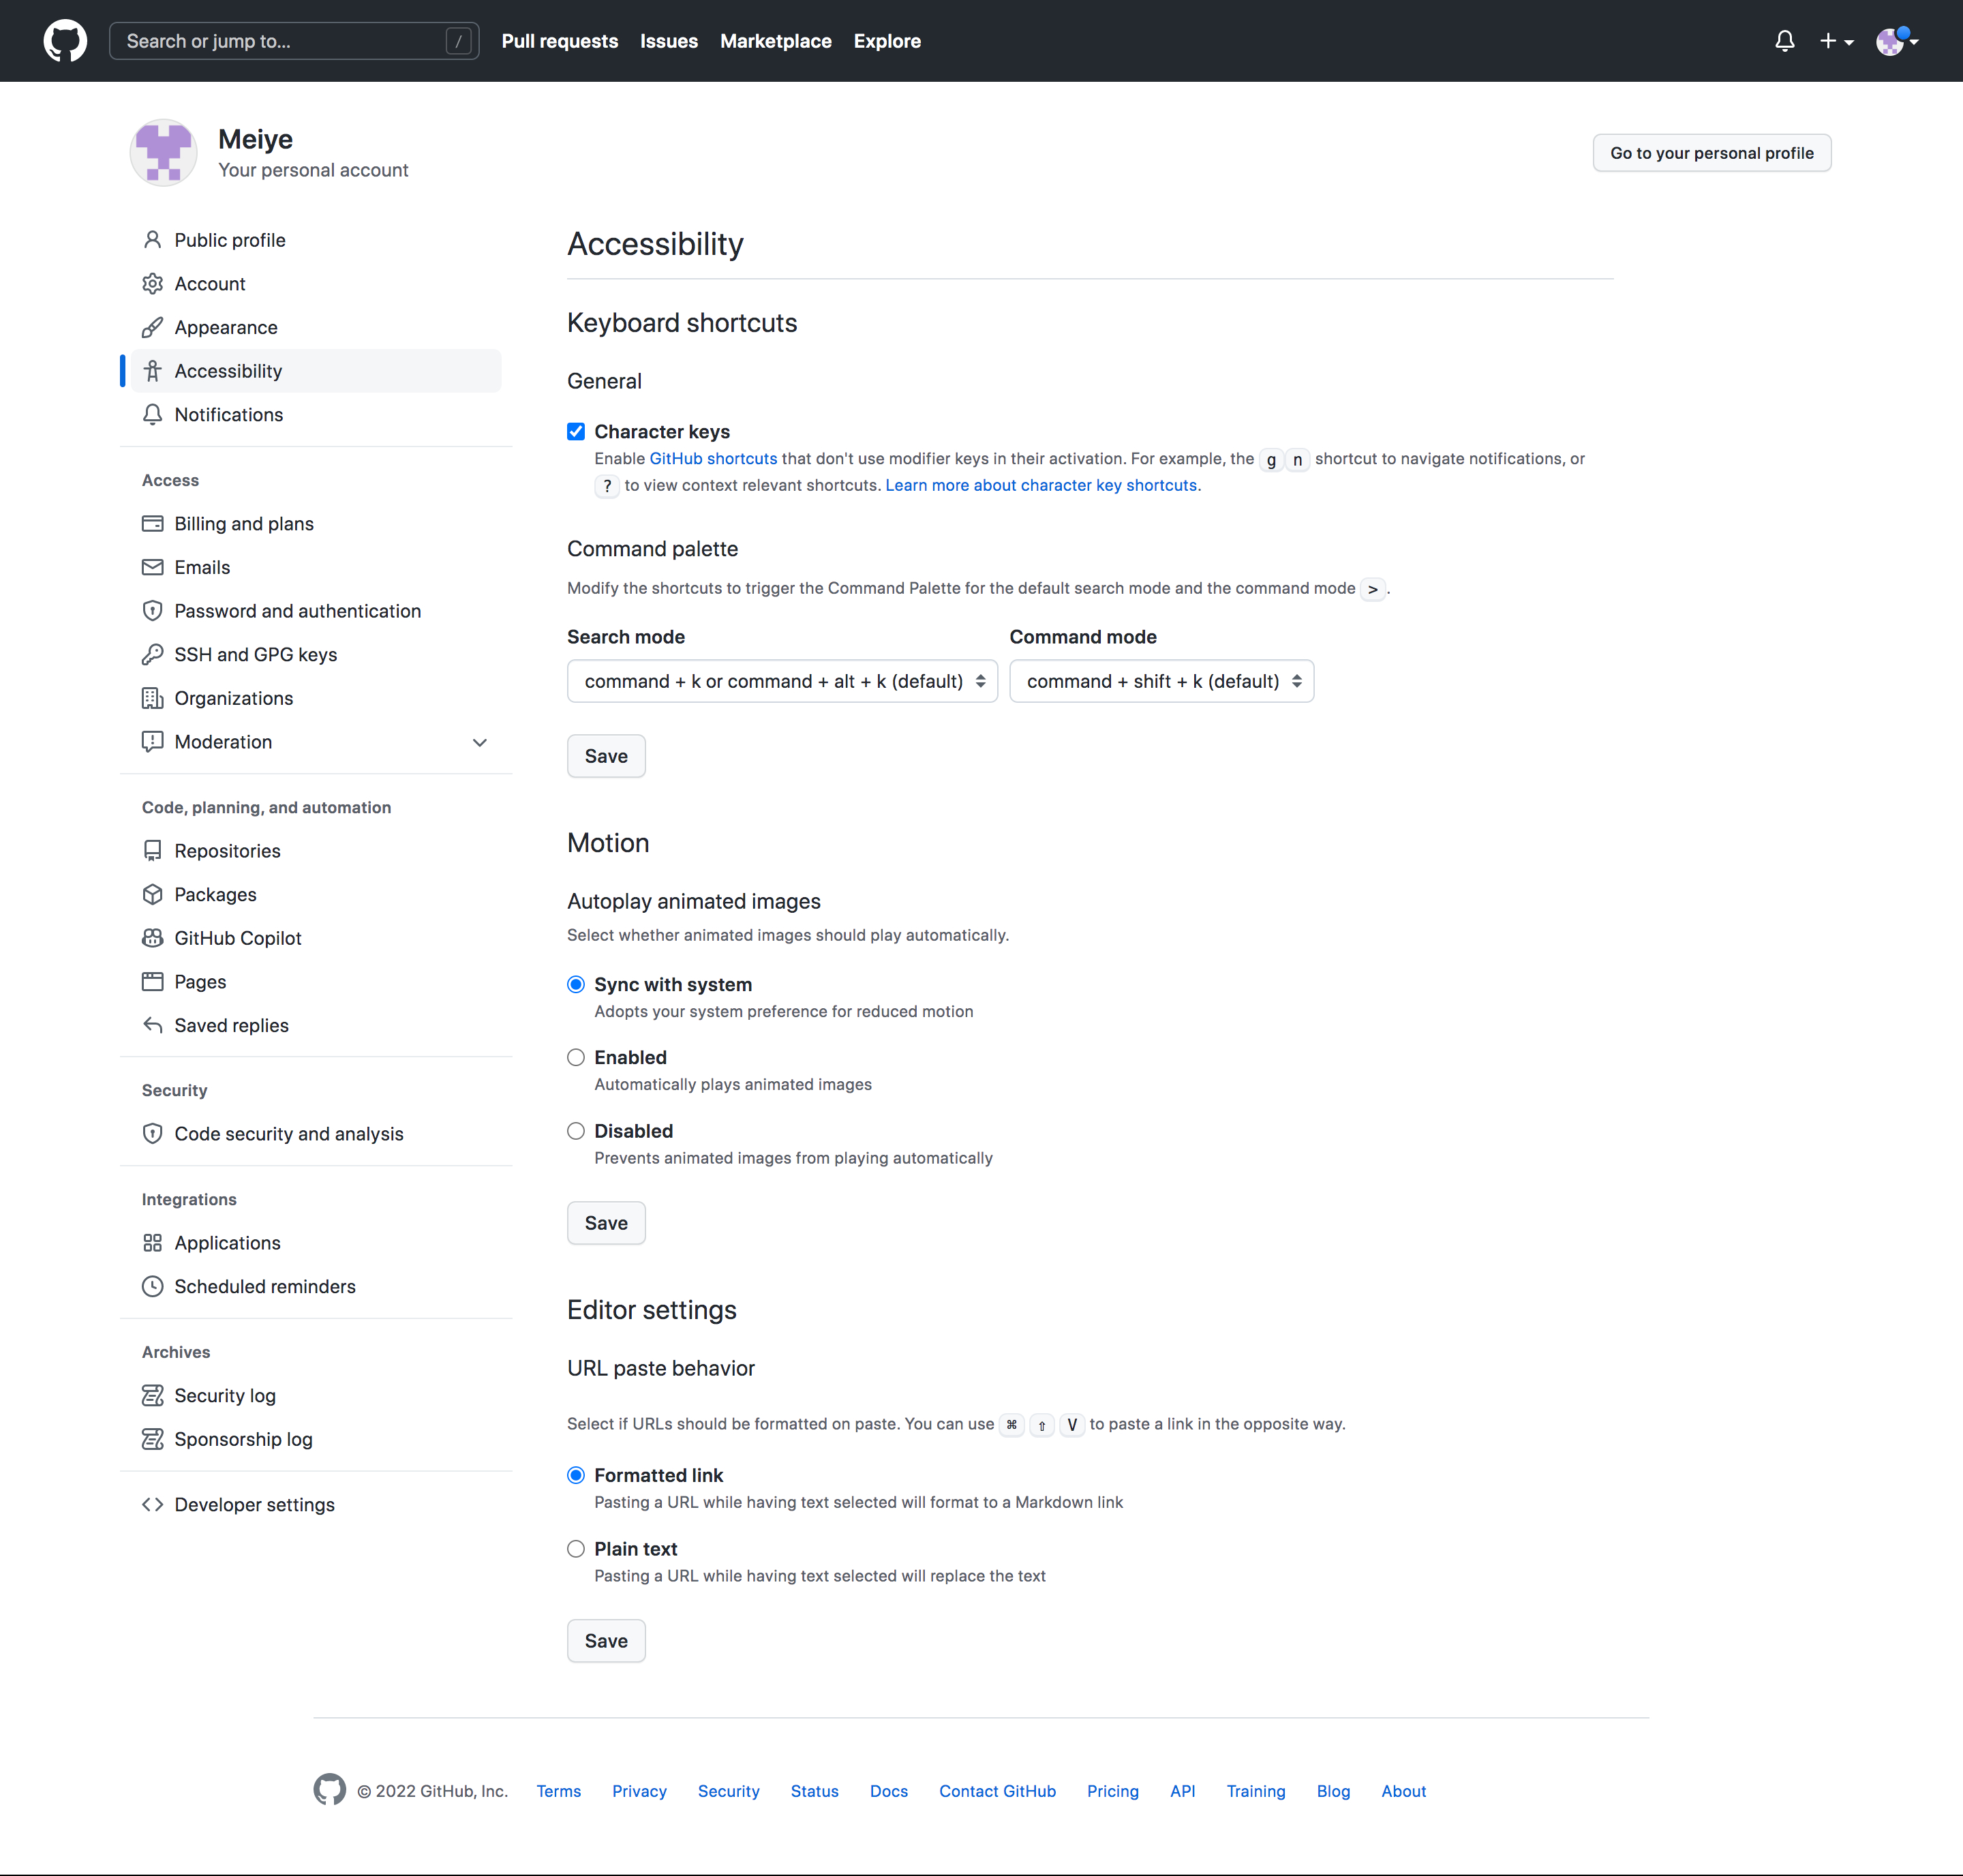Open Issues in top navigation
The height and width of the screenshot is (1876, 1963).
(x=669, y=41)
